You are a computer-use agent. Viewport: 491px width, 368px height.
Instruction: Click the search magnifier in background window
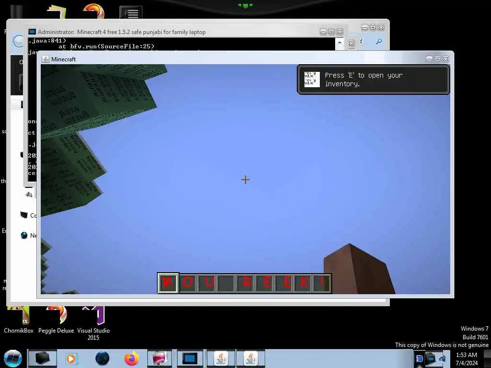click(x=379, y=41)
